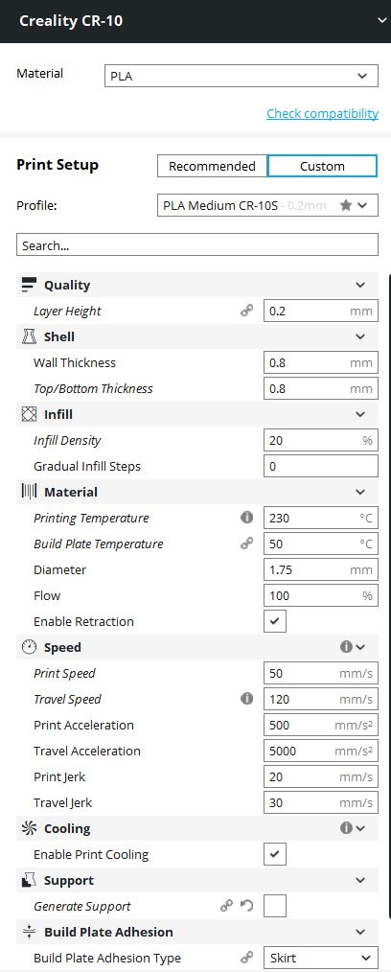Click the Search settings field
This screenshot has height=972, width=391.
[x=197, y=244]
